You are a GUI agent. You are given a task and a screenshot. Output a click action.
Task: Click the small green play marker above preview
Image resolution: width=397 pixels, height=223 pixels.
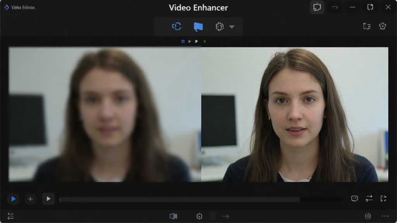(197, 41)
